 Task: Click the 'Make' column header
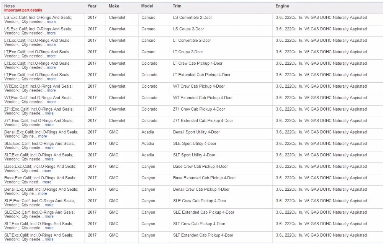pos(114,6)
